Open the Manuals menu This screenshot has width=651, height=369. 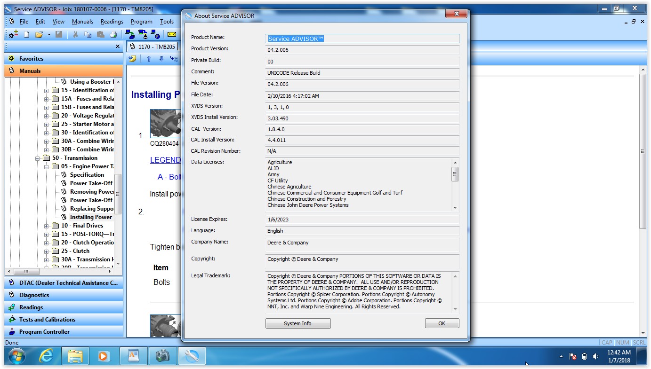click(82, 22)
